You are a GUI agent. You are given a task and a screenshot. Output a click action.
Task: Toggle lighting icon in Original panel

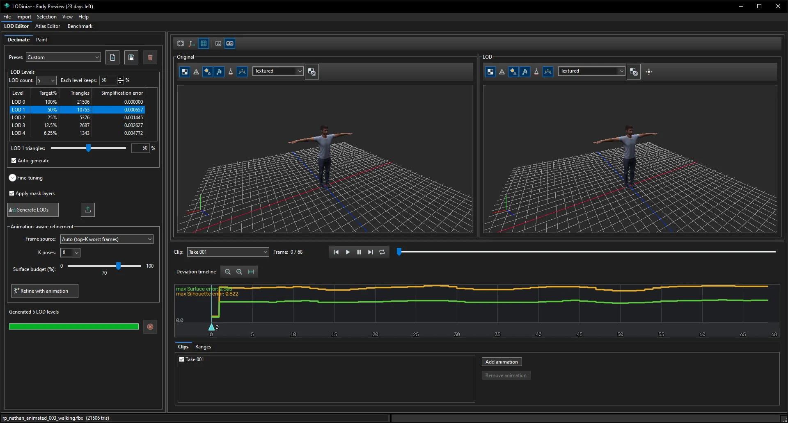[208, 72]
